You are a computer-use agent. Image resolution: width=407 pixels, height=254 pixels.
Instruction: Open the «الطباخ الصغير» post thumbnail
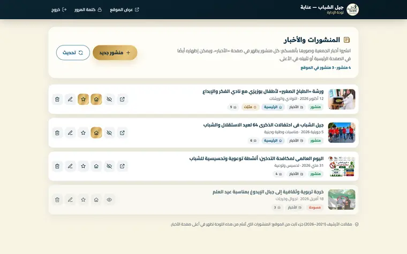click(x=342, y=99)
